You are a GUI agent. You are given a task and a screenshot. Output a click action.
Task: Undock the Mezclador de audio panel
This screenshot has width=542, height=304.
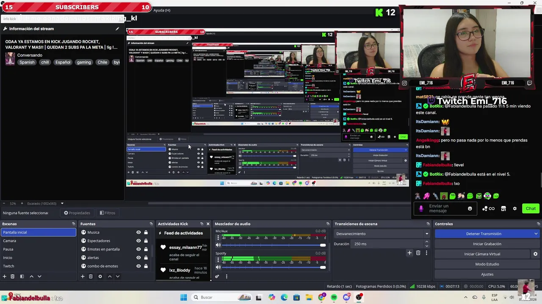pos(328,224)
